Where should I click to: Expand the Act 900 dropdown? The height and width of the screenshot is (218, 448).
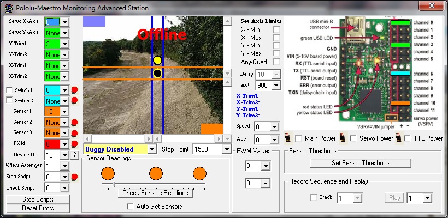[276, 85]
